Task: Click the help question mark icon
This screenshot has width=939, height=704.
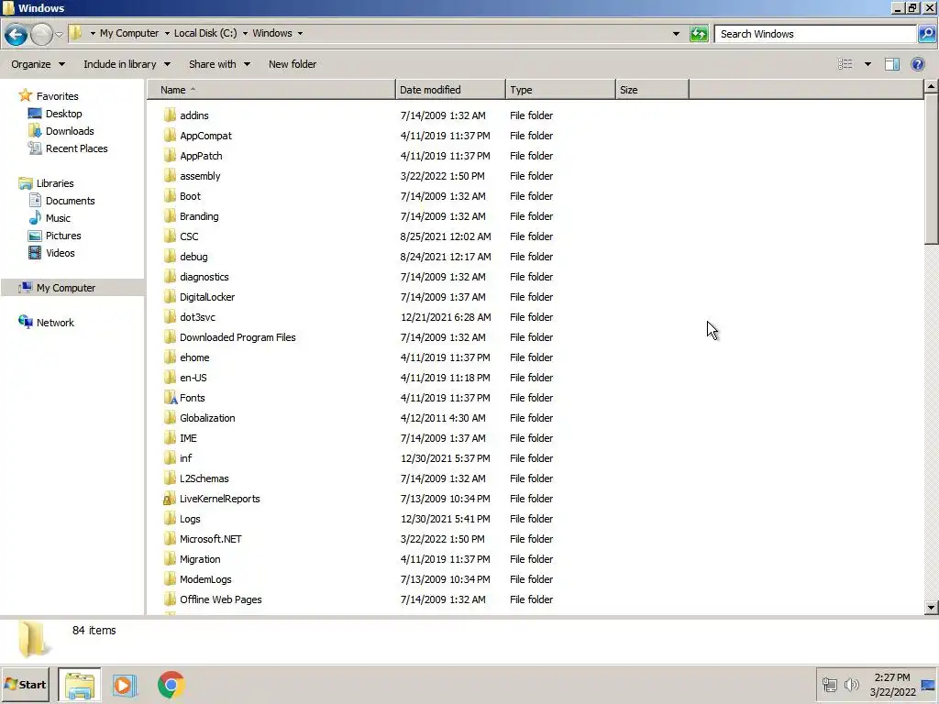Action: pos(917,64)
